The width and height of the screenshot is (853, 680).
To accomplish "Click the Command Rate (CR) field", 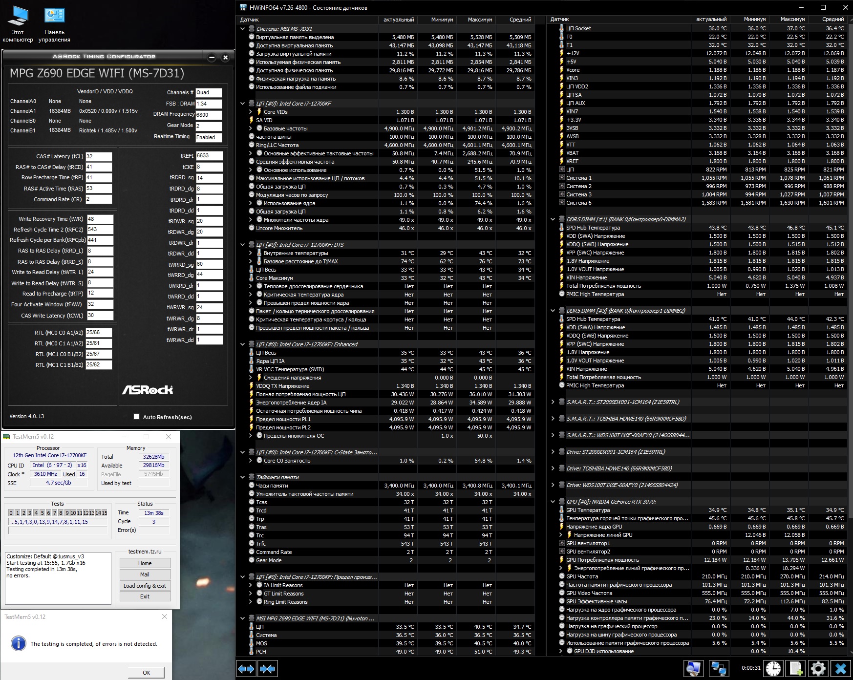I will pyautogui.click(x=99, y=199).
